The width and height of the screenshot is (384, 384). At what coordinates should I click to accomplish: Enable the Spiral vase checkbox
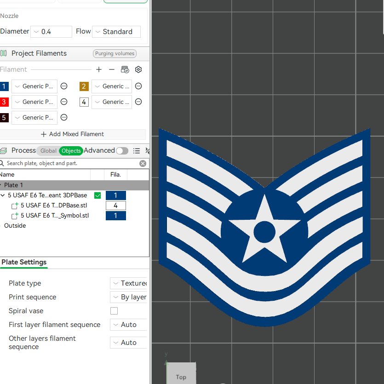(x=114, y=311)
